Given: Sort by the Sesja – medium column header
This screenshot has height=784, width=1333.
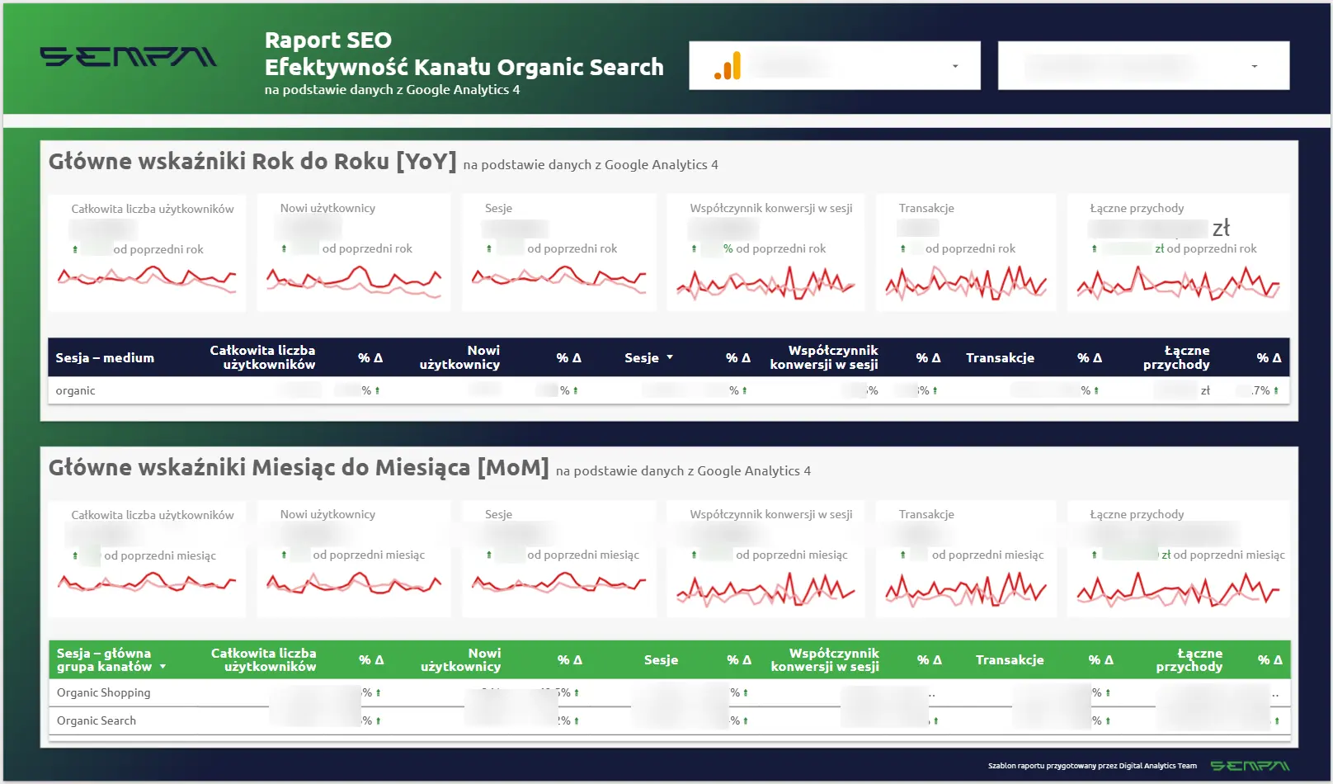Looking at the screenshot, I should [x=105, y=358].
